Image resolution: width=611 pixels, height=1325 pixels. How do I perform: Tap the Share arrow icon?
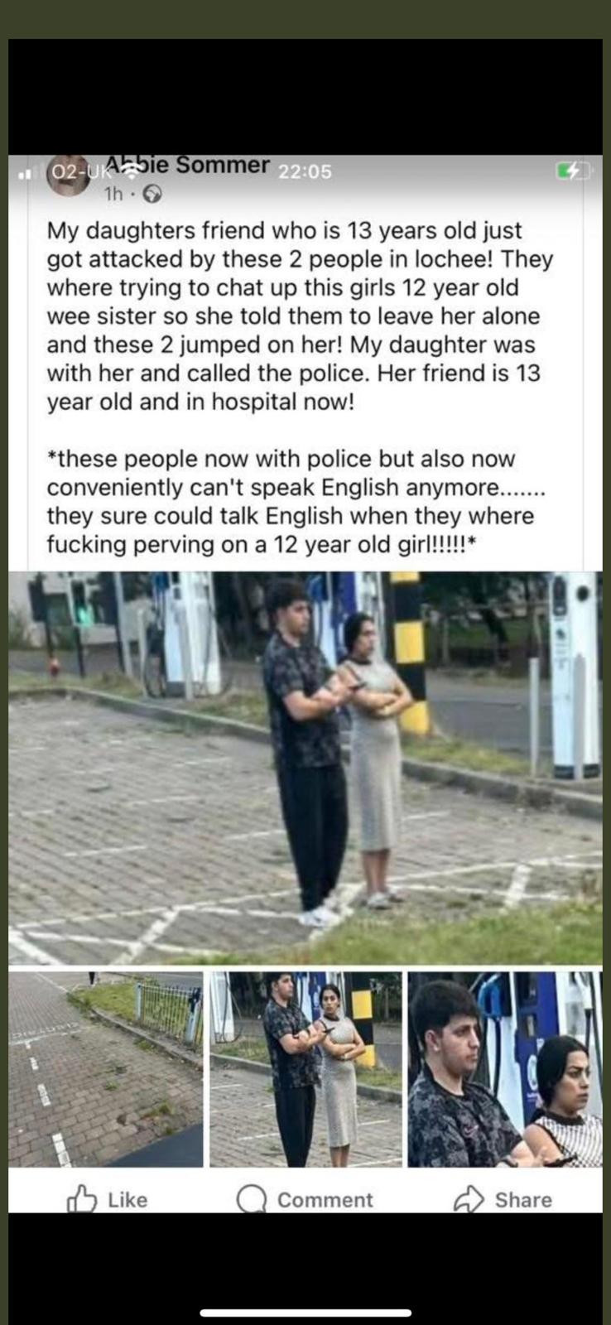click(469, 1199)
